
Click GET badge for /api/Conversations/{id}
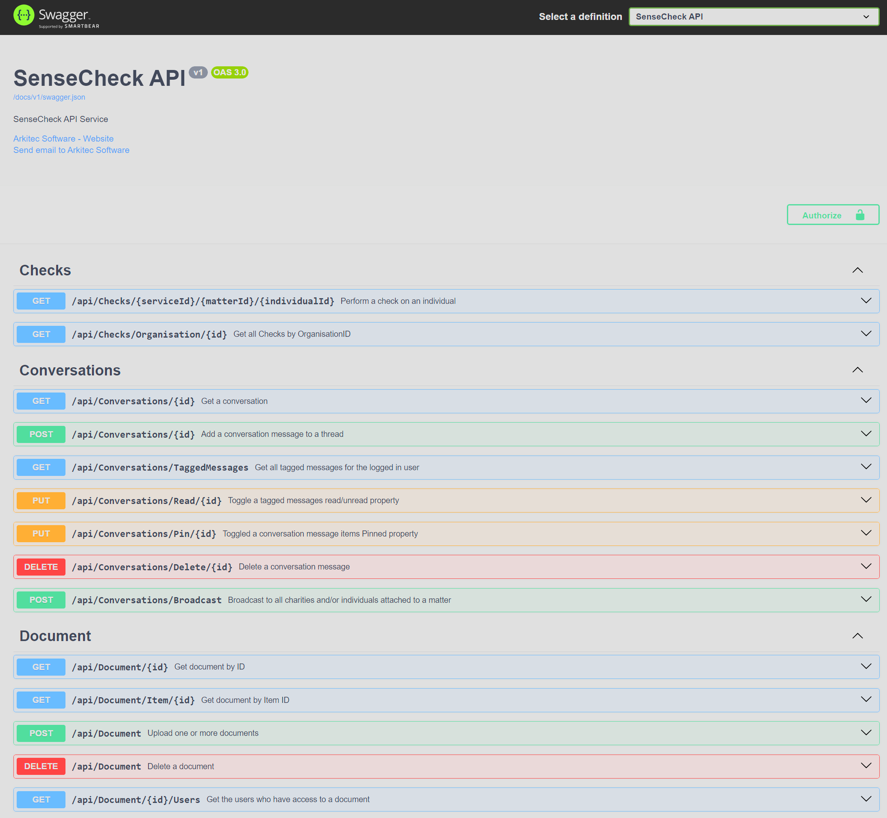click(x=41, y=401)
